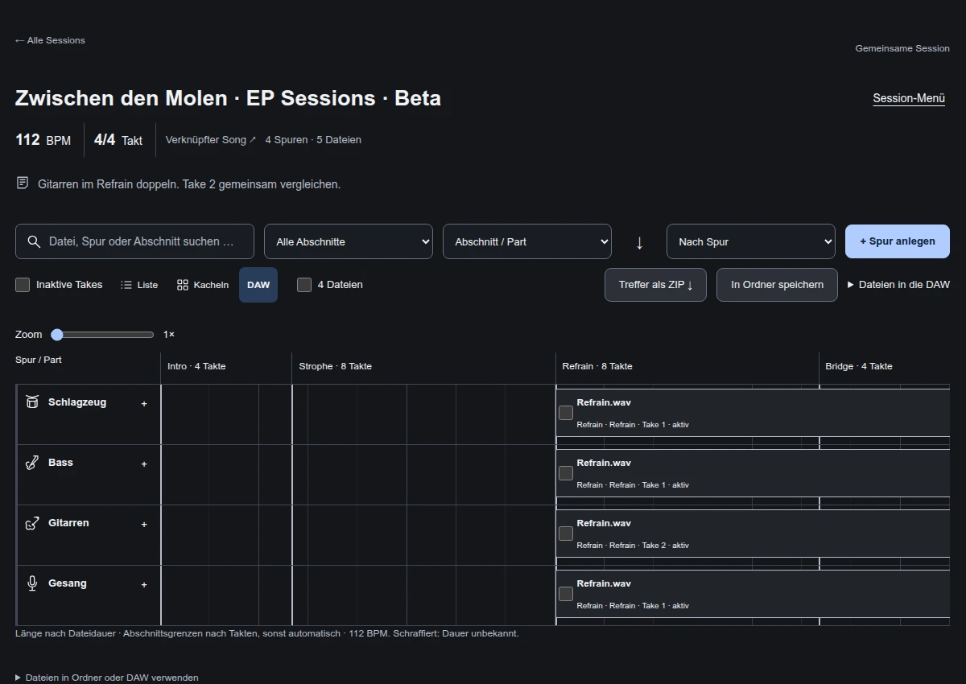966x684 pixels.
Task: Click the Gesang track name
Action: (68, 583)
